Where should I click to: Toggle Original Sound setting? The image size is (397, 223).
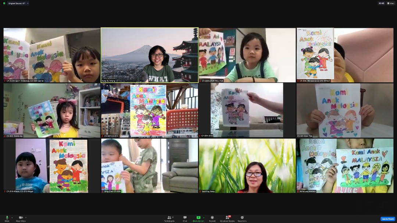coord(16,3)
